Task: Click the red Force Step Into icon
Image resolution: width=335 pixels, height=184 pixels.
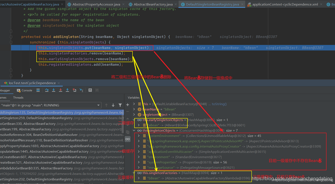Action: [60, 90]
